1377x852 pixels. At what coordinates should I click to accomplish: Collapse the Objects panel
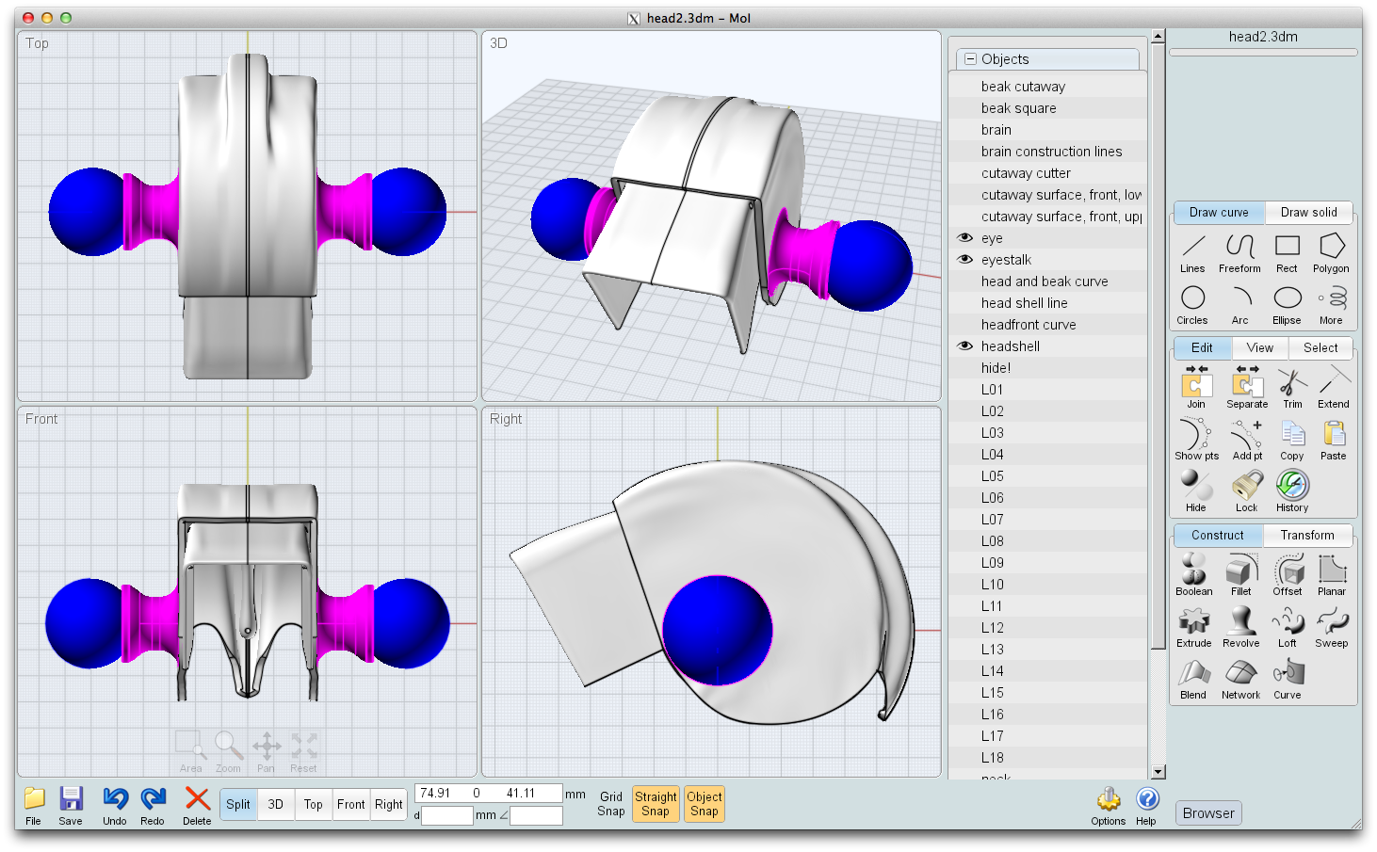969,58
